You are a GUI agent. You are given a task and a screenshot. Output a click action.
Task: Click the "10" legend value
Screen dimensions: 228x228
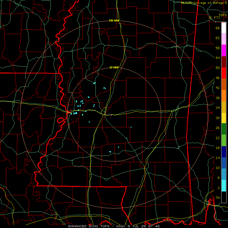[x=218, y=168]
